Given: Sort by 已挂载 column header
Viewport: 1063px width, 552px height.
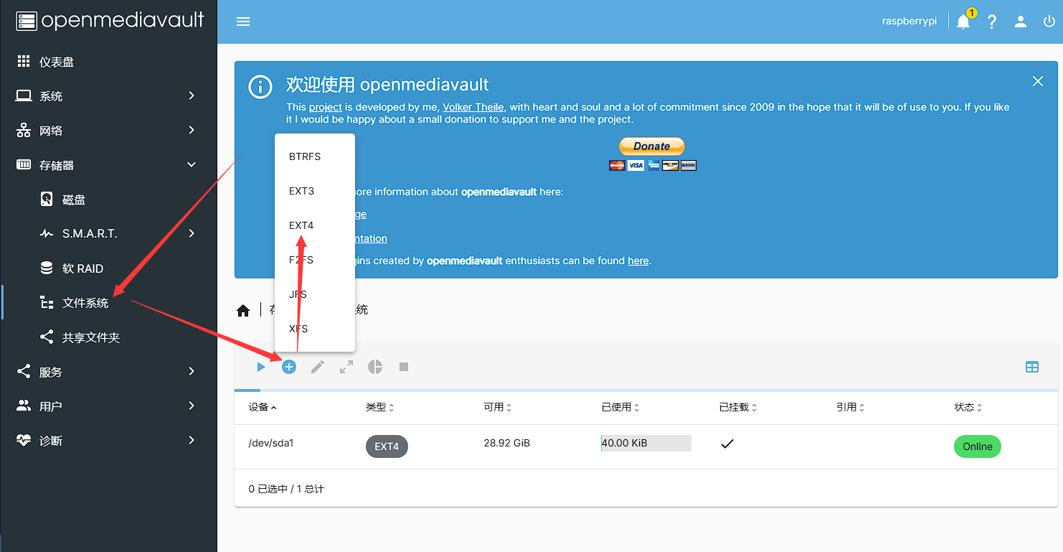Looking at the screenshot, I should (738, 407).
